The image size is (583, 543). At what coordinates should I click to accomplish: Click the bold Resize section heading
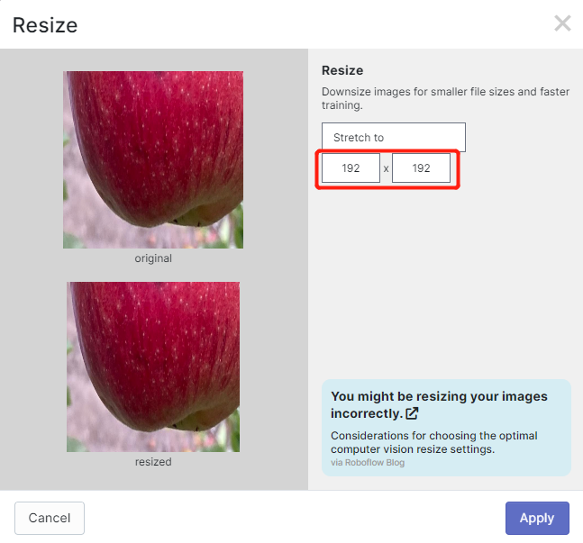tap(342, 70)
